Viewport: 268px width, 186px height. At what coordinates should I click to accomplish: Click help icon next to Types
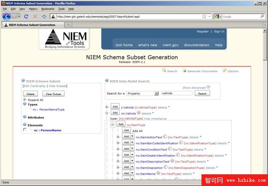[25, 104]
